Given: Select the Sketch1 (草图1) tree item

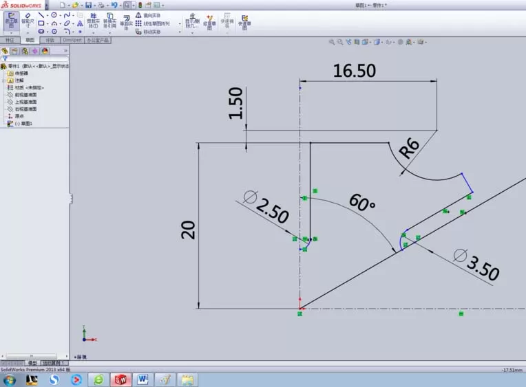Looking at the screenshot, I should click(x=20, y=124).
